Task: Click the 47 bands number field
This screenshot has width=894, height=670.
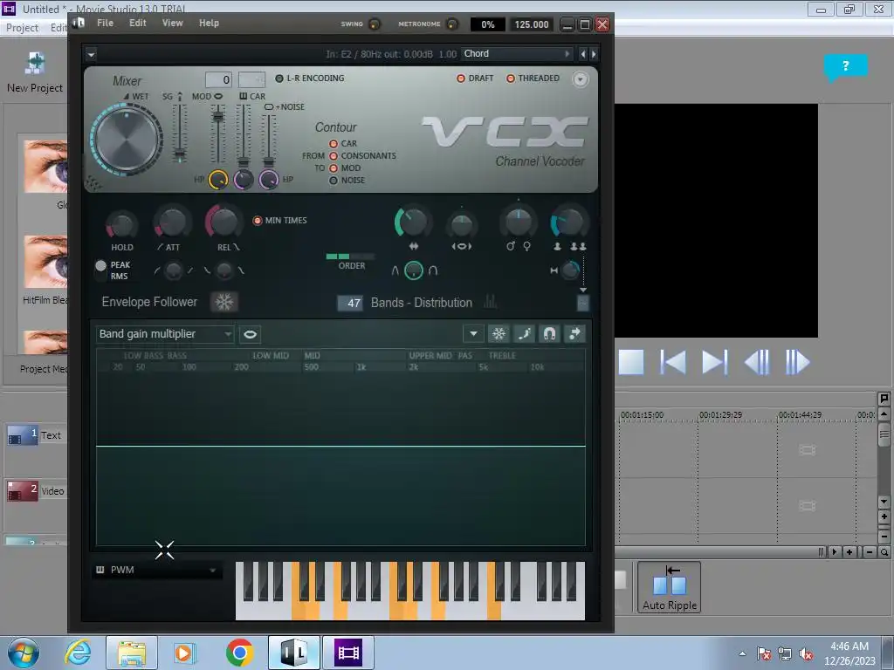Action: click(x=350, y=303)
